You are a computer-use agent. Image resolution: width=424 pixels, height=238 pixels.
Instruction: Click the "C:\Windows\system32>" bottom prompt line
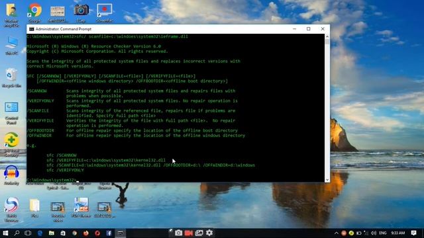tap(52, 180)
